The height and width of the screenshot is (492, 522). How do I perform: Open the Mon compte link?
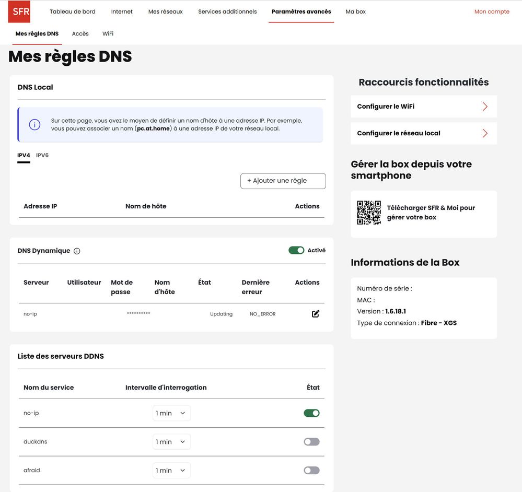(491, 11)
